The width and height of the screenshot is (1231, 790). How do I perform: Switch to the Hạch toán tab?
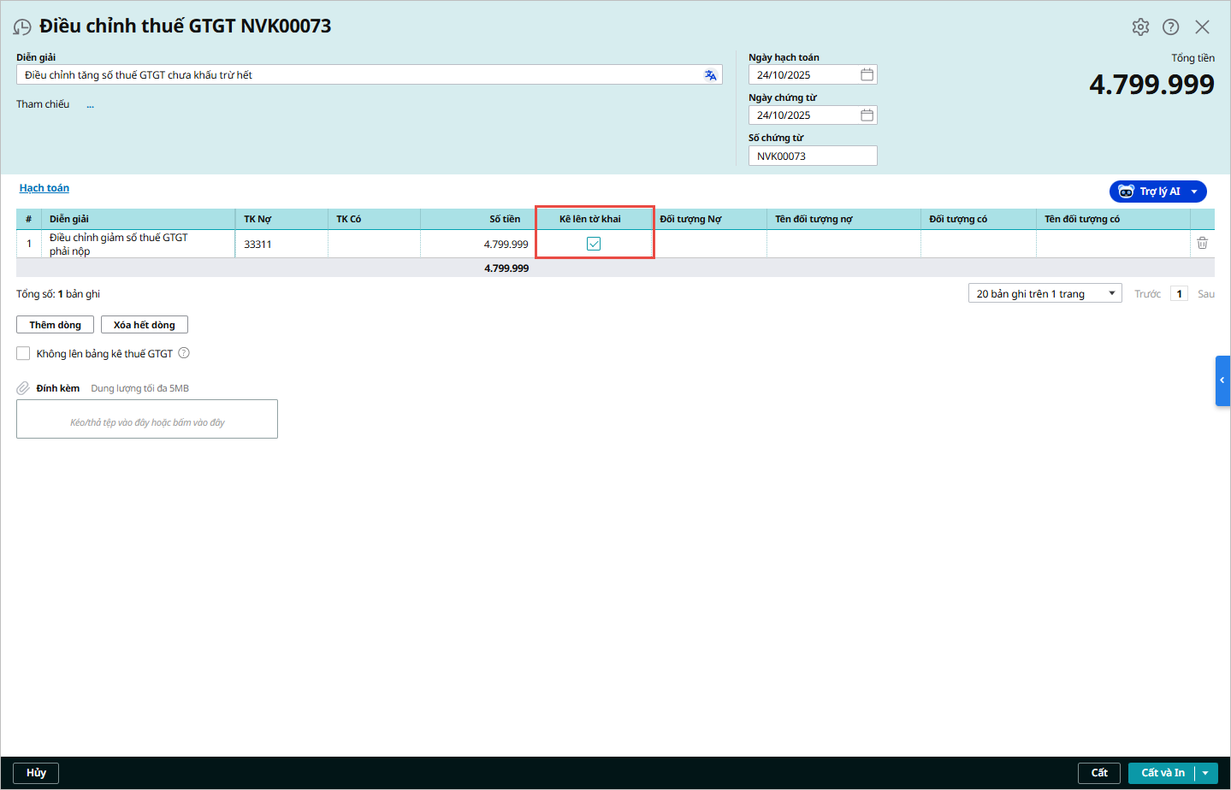pyautogui.click(x=44, y=188)
